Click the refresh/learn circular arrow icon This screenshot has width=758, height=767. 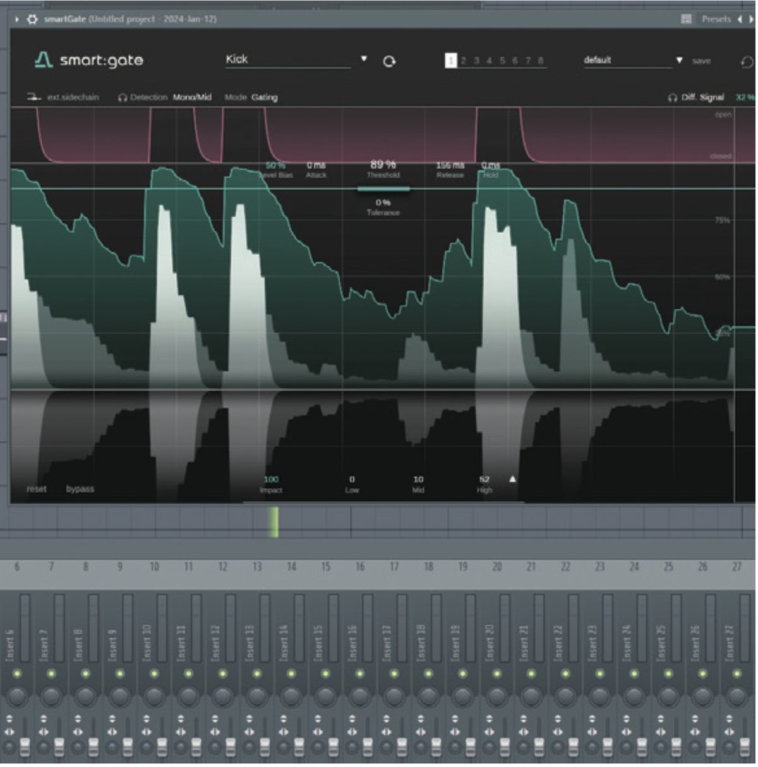[x=390, y=61]
